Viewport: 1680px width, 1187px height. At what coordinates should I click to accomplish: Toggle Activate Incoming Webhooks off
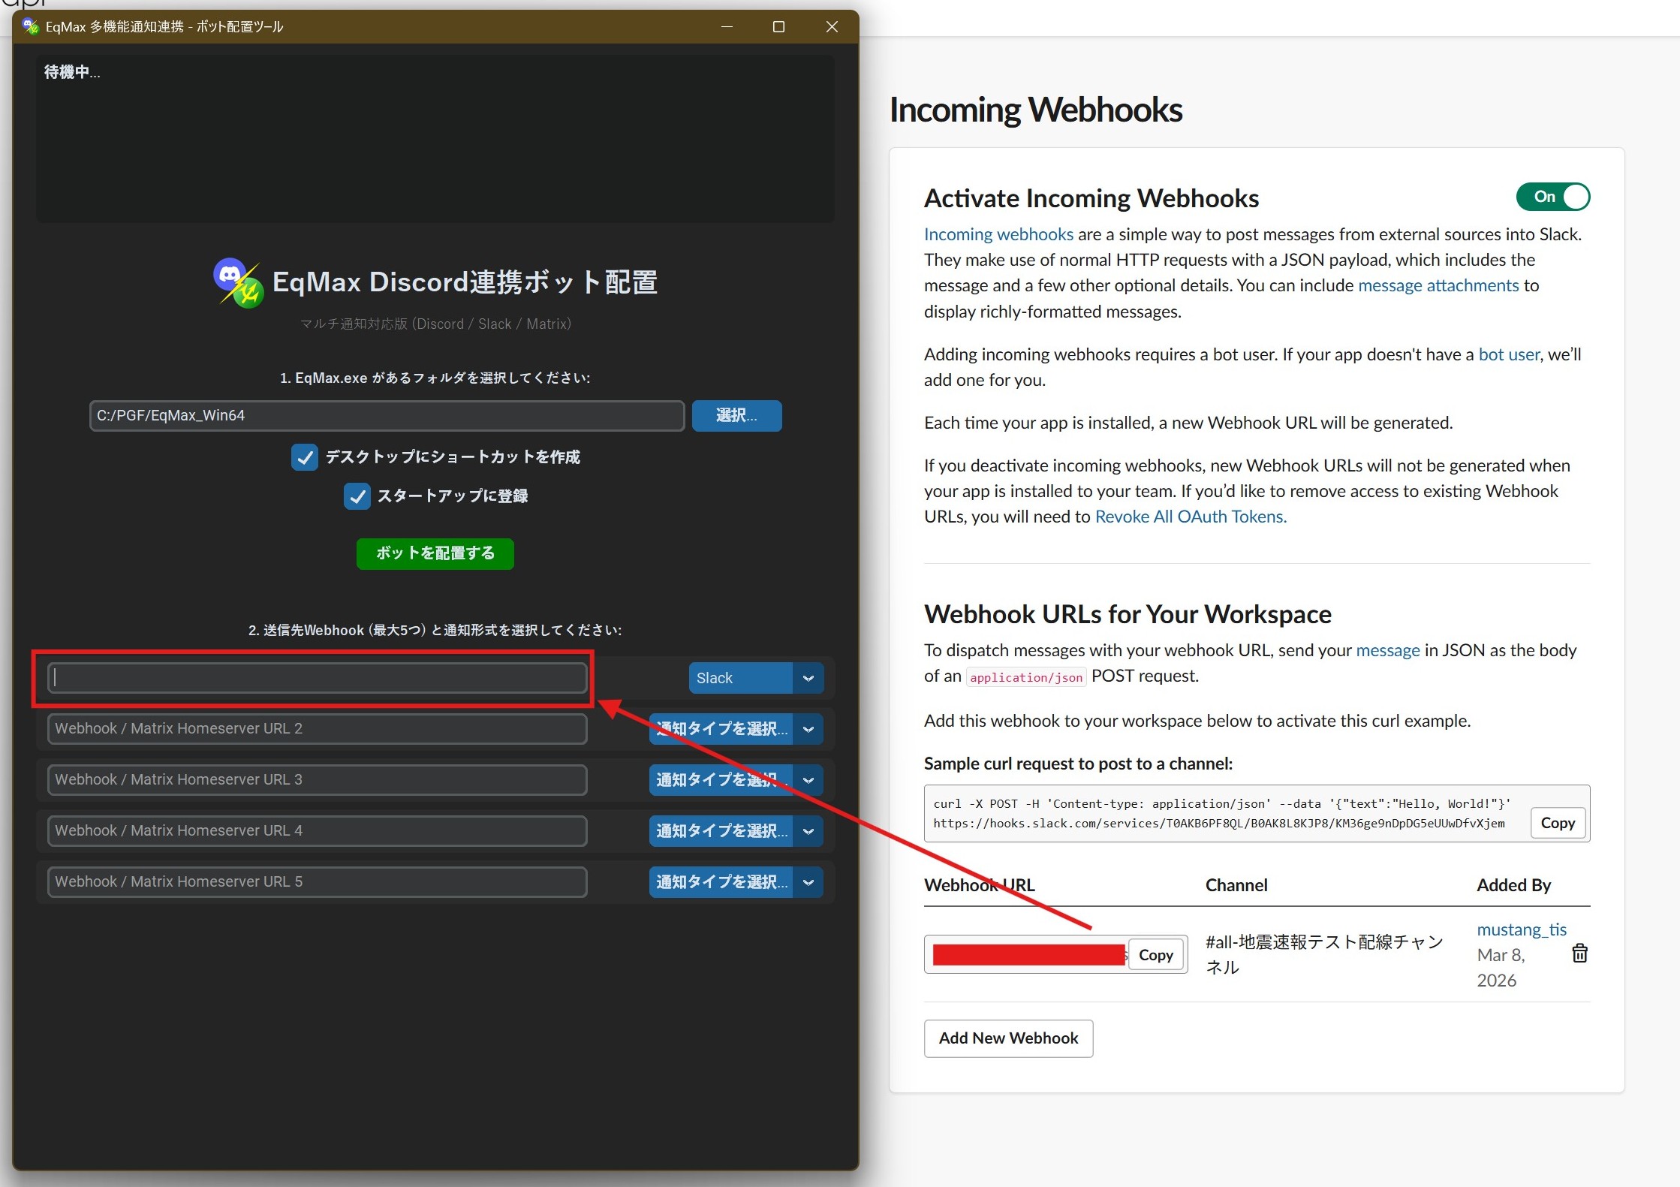pyautogui.click(x=1553, y=197)
